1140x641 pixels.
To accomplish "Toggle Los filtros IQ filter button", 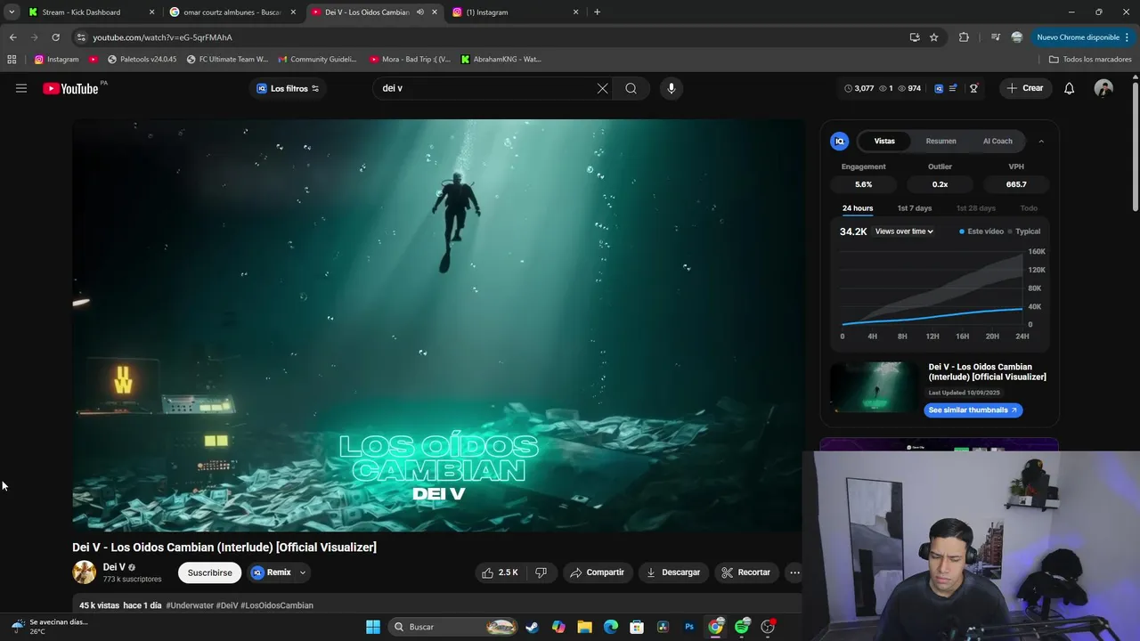I will (x=288, y=88).
